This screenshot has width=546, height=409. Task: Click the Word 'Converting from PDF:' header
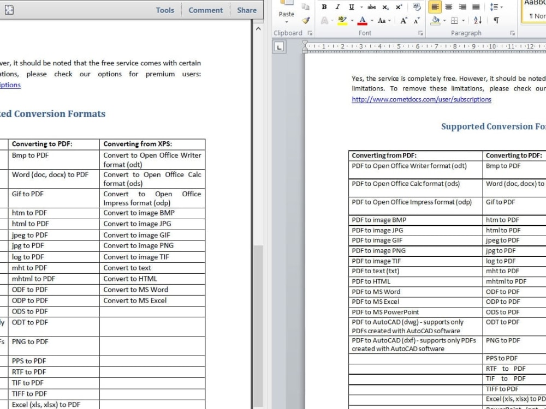tap(416, 155)
